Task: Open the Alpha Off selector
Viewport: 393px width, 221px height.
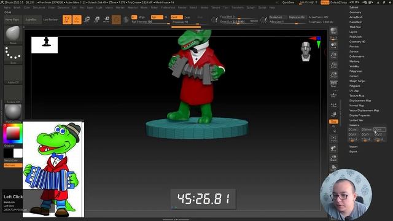Action: tap(13, 74)
